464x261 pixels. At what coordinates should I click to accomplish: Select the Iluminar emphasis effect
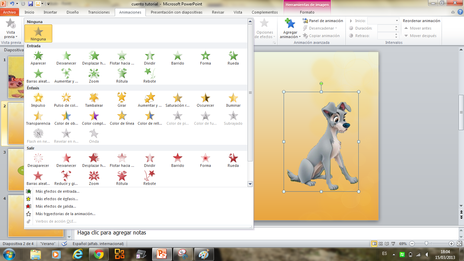pos(233,100)
